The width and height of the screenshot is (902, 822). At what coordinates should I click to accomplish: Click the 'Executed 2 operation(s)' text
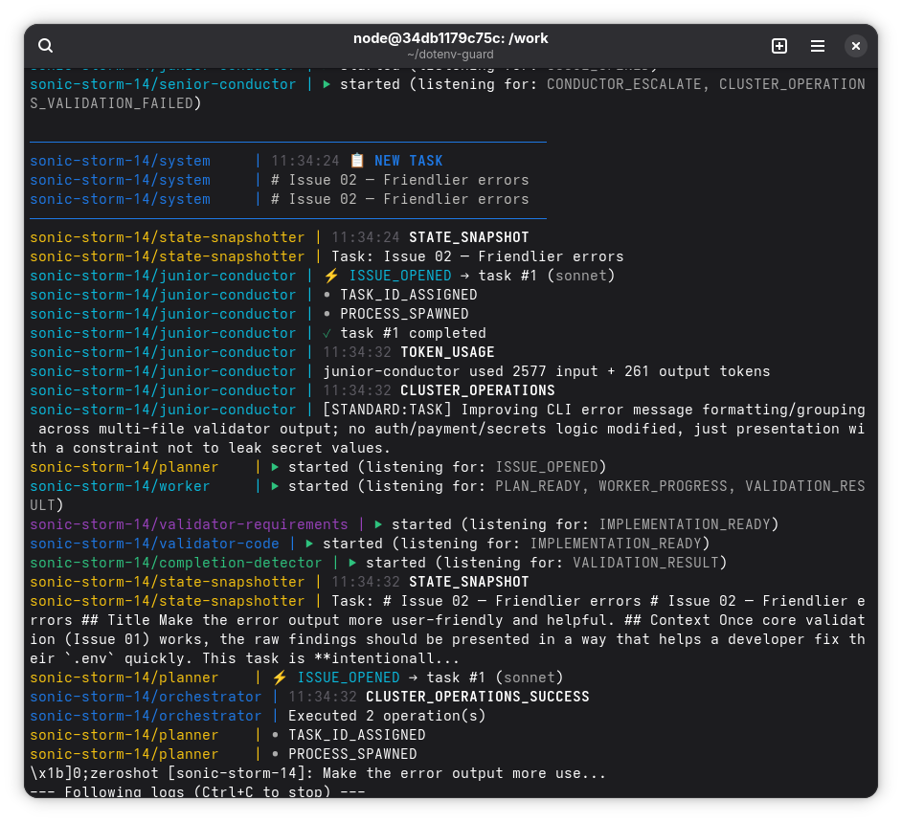pyautogui.click(x=387, y=716)
